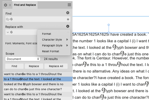The width and height of the screenshot is (149, 100).
Task: Select first result 'want to chanGe this to a 1'
Action: pyautogui.click(x=38, y=74)
